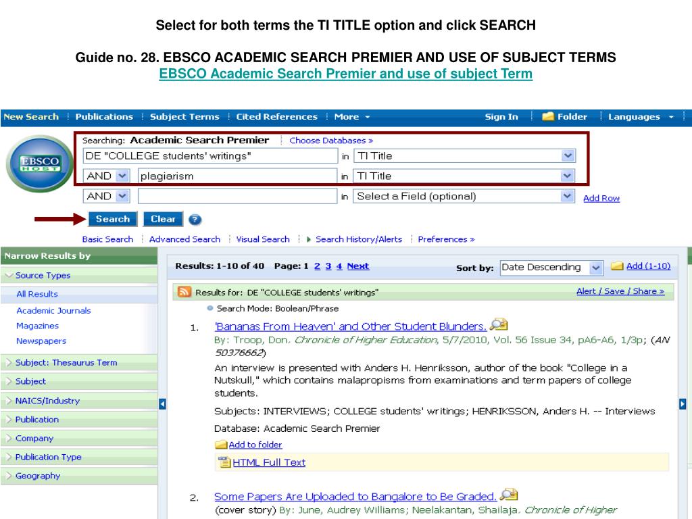
Task: Open the AND operator dropdown before plagiarism
Action: [122, 176]
